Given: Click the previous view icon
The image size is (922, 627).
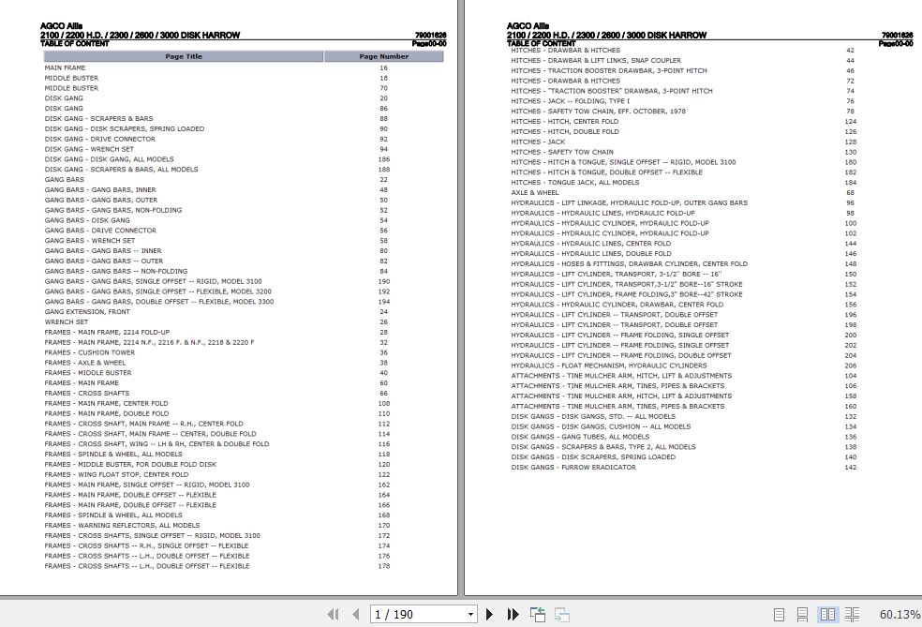Looking at the screenshot, I should pyautogui.click(x=538, y=615).
